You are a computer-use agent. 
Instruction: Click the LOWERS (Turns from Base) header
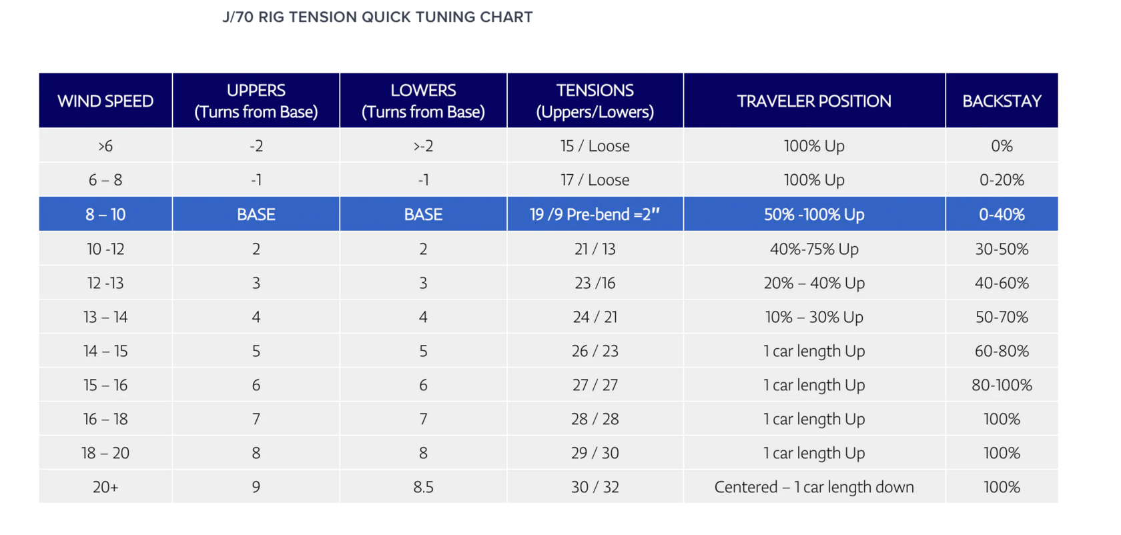coord(423,101)
